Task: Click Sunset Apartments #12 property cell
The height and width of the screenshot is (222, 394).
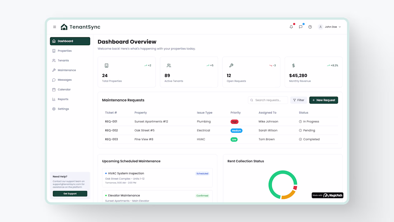Action: [151, 122]
